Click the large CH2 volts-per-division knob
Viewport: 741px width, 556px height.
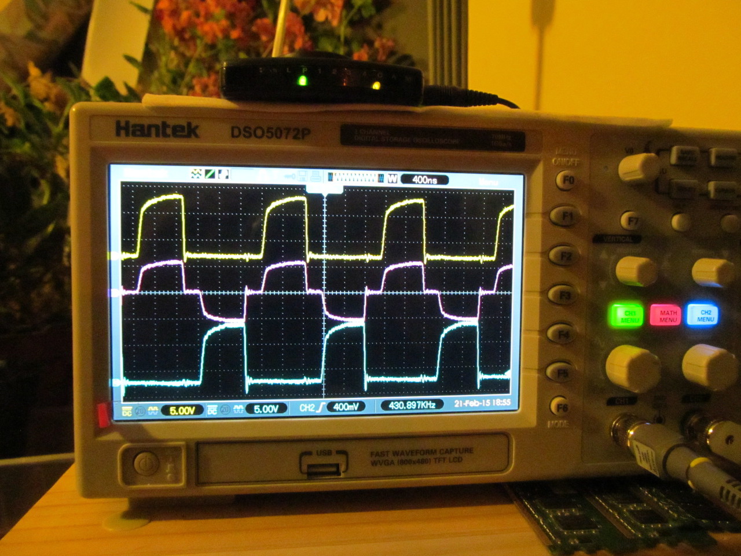point(711,367)
